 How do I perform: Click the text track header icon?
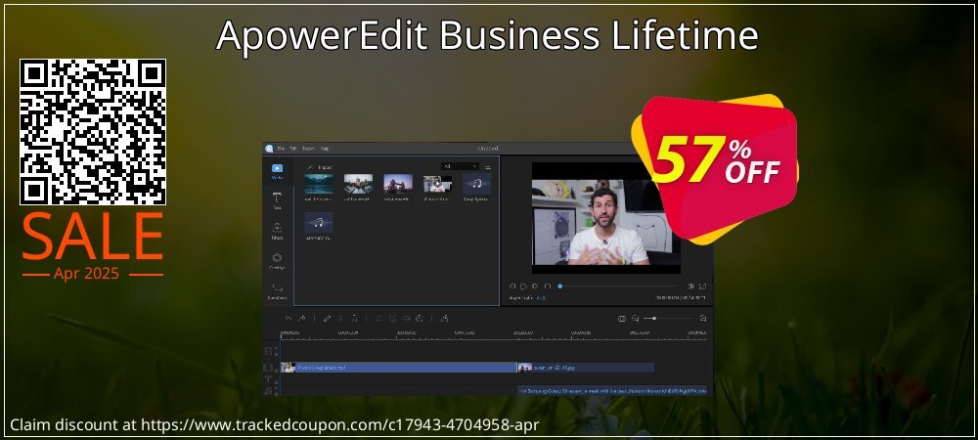point(269,379)
